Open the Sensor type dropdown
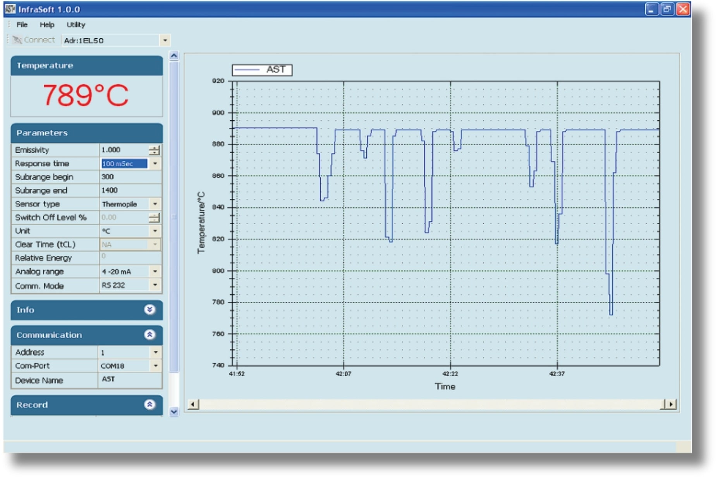 coord(155,204)
